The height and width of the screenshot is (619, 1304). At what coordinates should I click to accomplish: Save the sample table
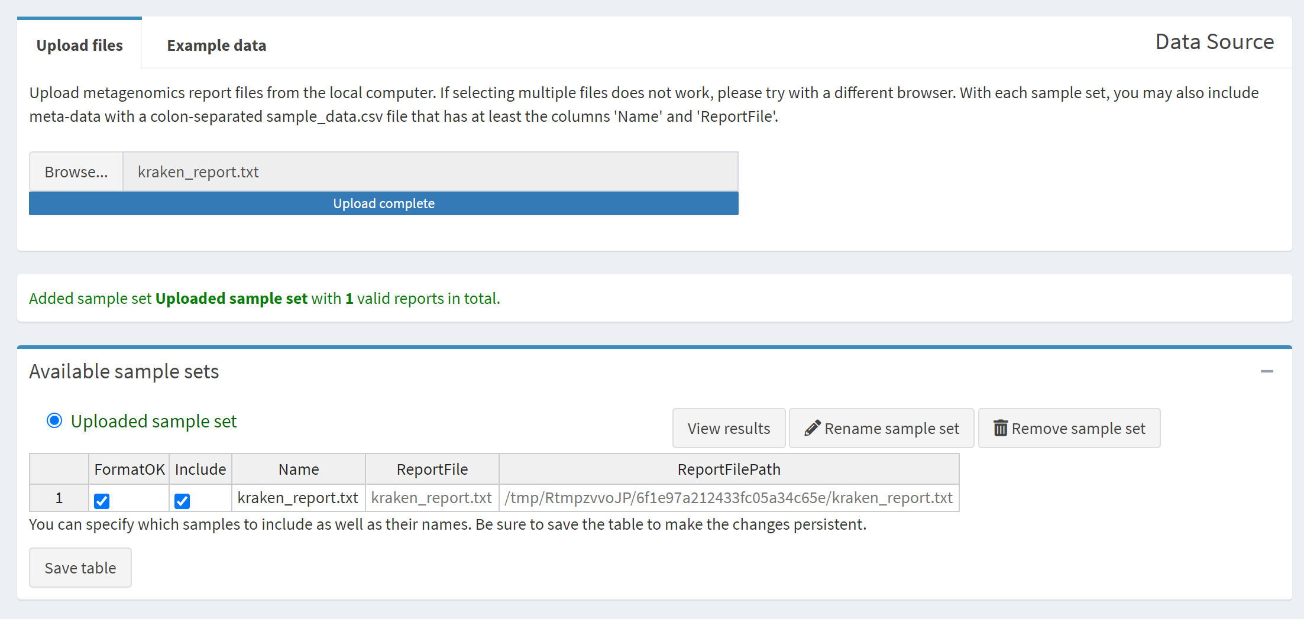click(x=80, y=568)
